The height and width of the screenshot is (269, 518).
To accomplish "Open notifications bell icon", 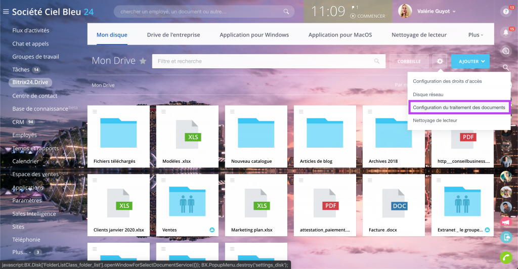I will (505, 33).
